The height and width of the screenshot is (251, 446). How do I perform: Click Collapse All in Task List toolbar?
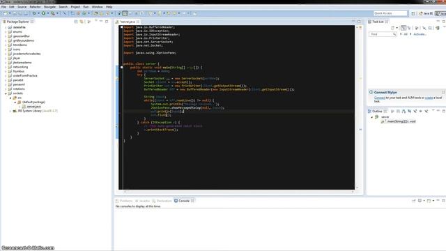[x=431, y=28]
